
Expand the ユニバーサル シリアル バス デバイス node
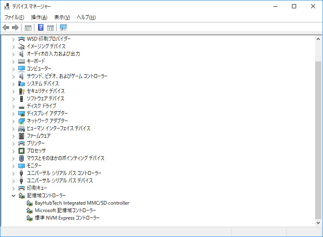(x=13, y=181)
